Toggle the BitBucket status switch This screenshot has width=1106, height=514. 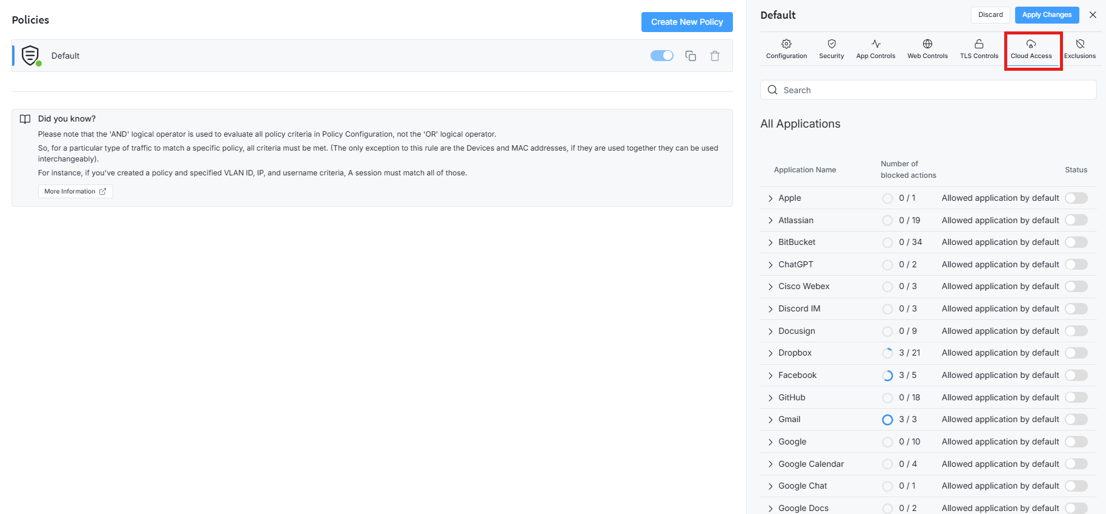pyautogui.click(x=1076, y=242)
